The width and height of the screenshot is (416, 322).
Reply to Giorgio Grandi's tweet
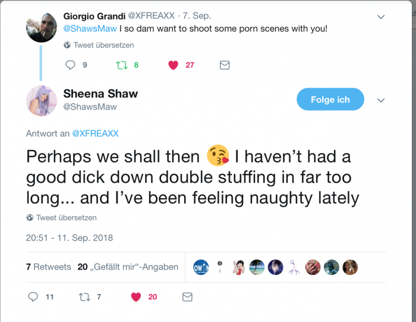[71, 65]
